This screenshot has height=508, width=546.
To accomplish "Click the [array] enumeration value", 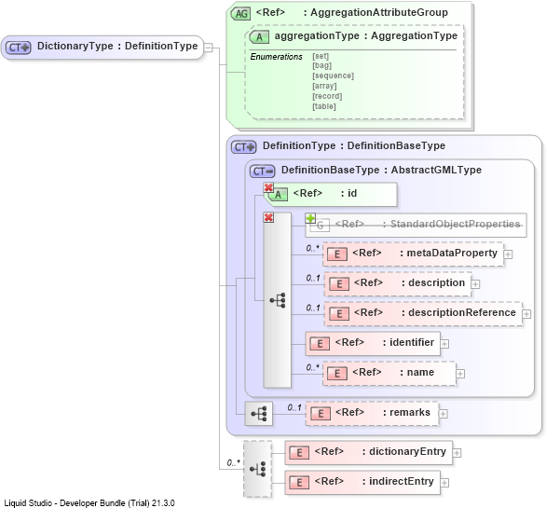I will click(x=324, y=86).
